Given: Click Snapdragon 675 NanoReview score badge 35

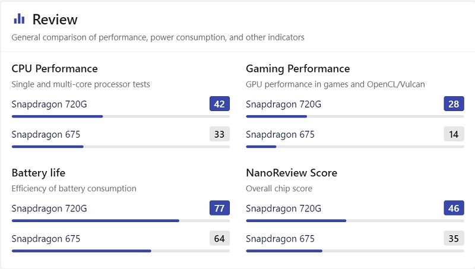Looking at the screenshot, I should [x=454, y=239].
